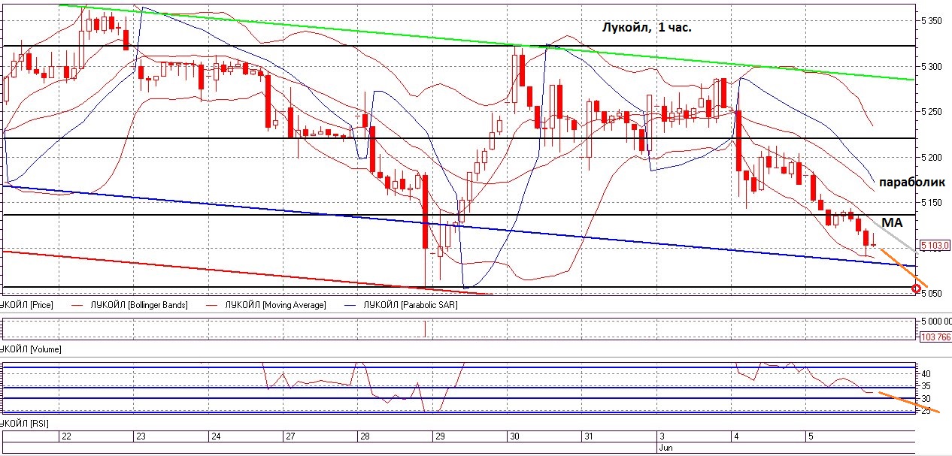Click the RSI axis value 30
The image size is (952, 456).
[x=926, y=398]
